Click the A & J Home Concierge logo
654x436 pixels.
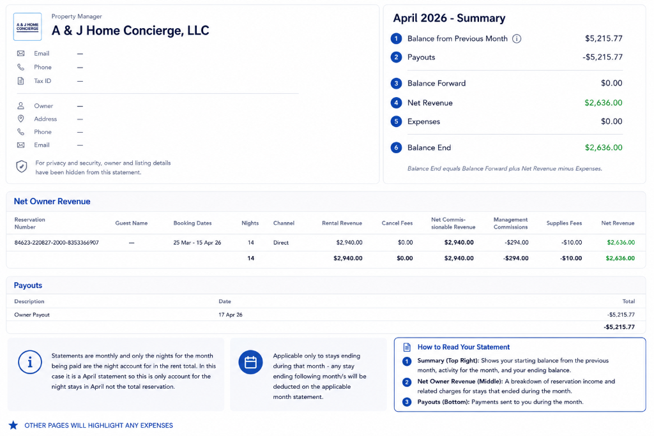coord(27,27)
